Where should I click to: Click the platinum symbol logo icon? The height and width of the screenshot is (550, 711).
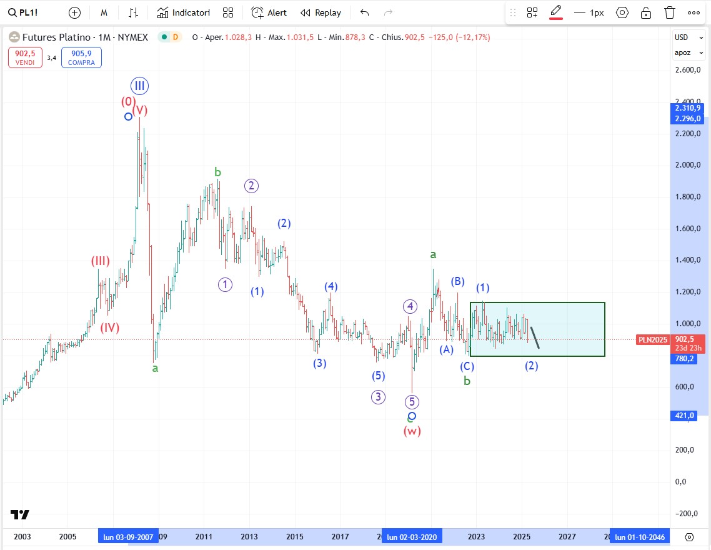click(x=14, y=37)
